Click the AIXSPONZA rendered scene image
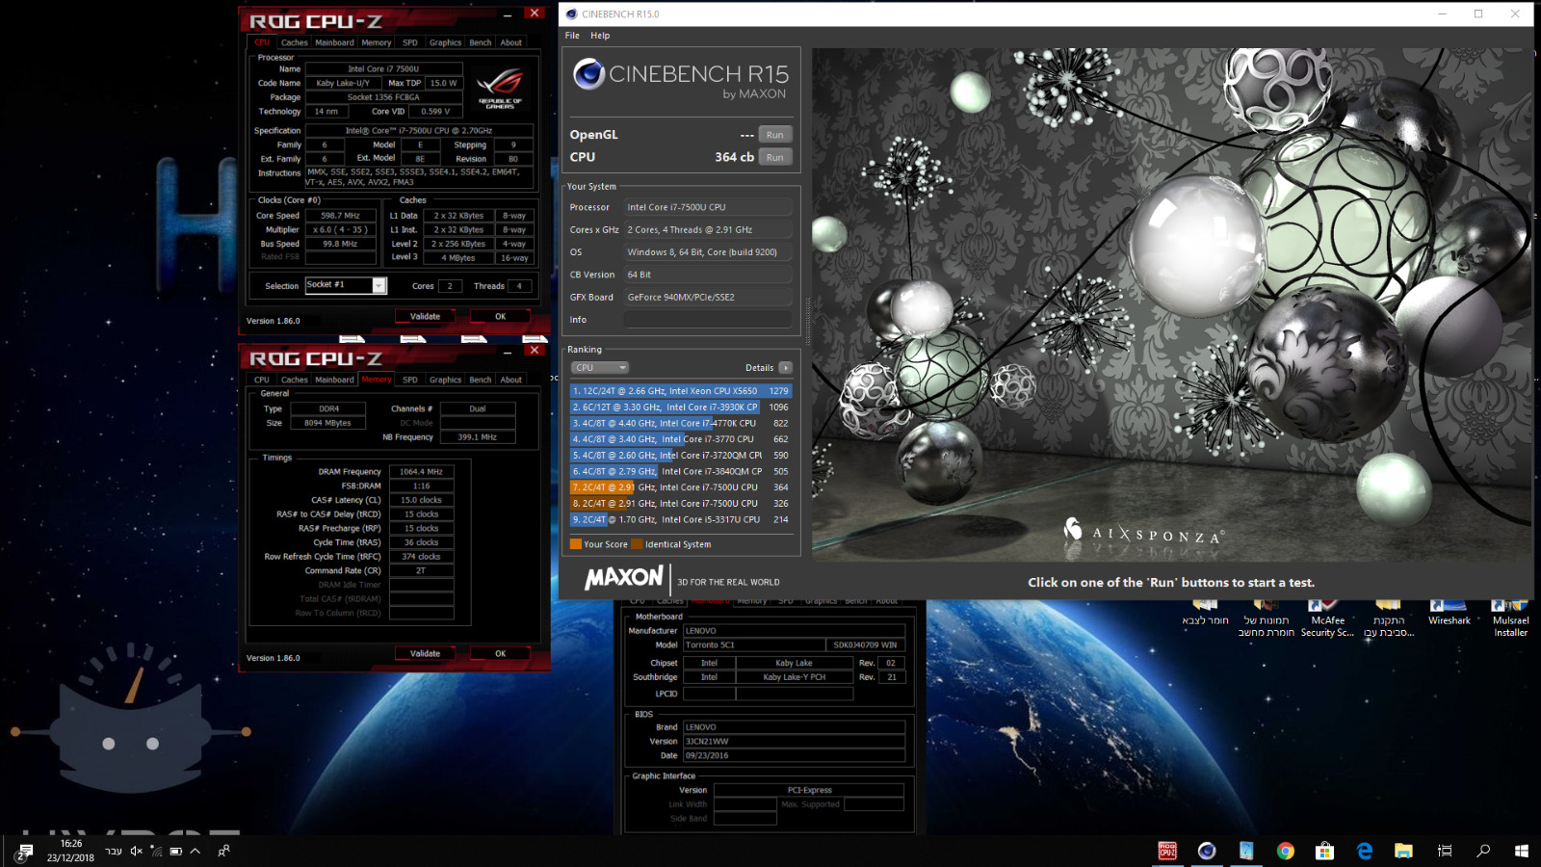 1172,304
